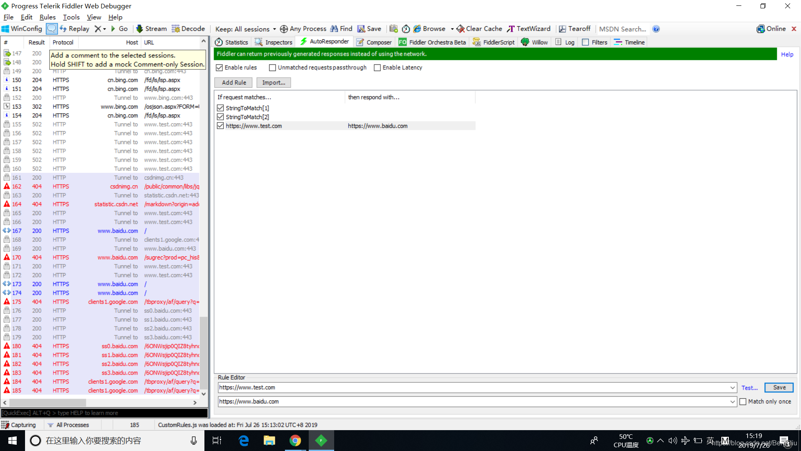This screenshot has width=801, height=451.
Task: Expand the Browse dropdown arrow
Action: [x=452, y=29]
